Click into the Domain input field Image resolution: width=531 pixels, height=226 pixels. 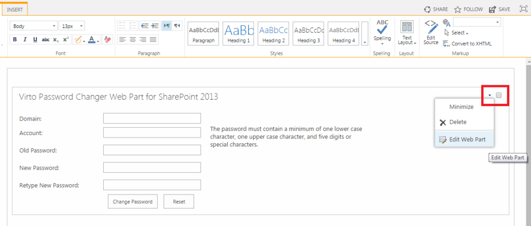point(152,118)
